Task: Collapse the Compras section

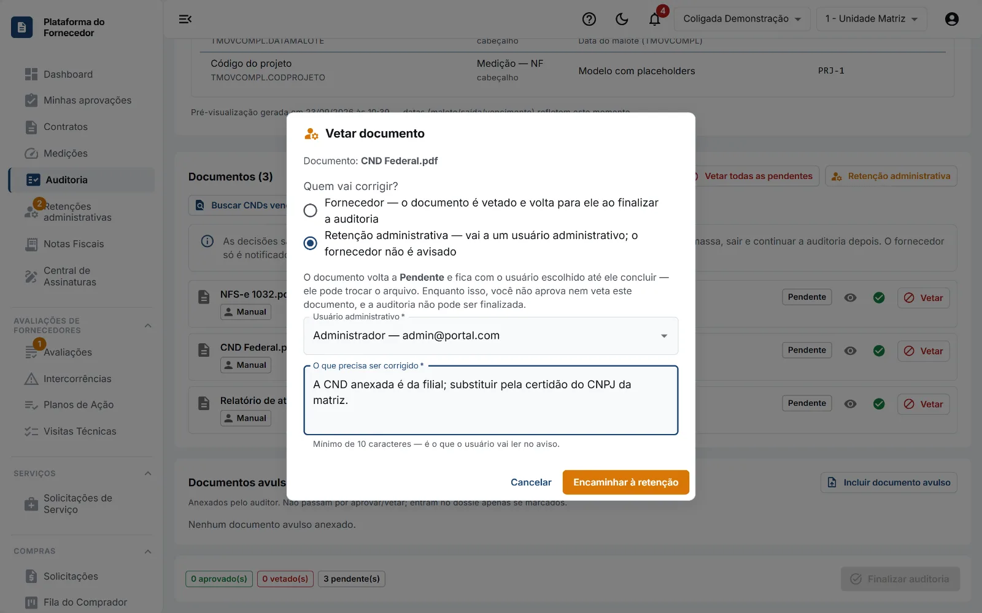Action: 148,551
